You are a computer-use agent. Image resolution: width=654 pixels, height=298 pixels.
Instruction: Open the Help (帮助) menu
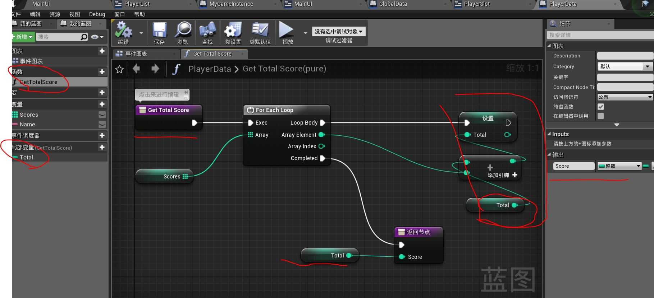pos(139,14)
